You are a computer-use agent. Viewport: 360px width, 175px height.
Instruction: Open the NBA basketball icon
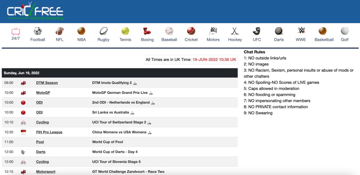click(81, 31)
